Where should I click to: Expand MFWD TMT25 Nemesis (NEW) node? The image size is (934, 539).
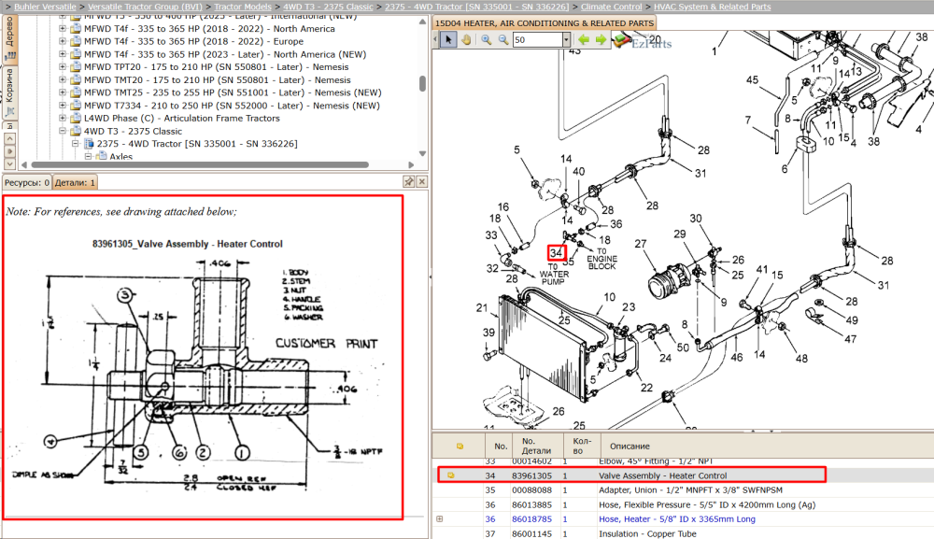coord(63,92)
